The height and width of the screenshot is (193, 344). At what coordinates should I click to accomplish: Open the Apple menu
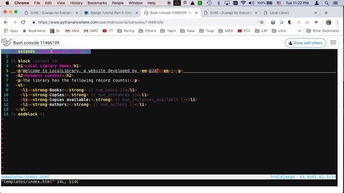point(7,3)
